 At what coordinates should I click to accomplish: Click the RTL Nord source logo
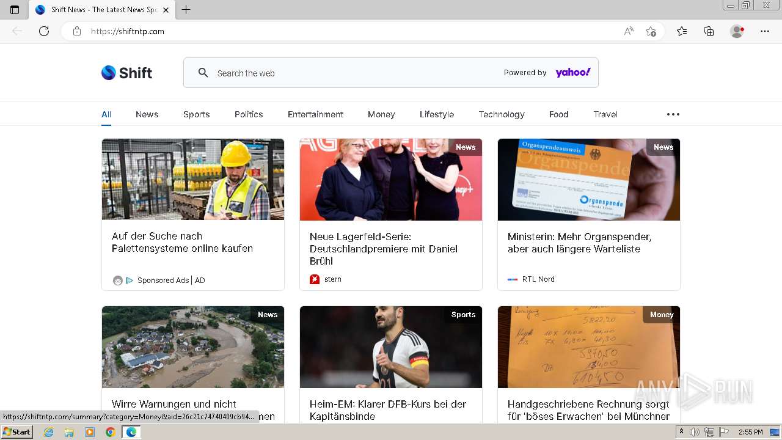click(x=513, y=279)
